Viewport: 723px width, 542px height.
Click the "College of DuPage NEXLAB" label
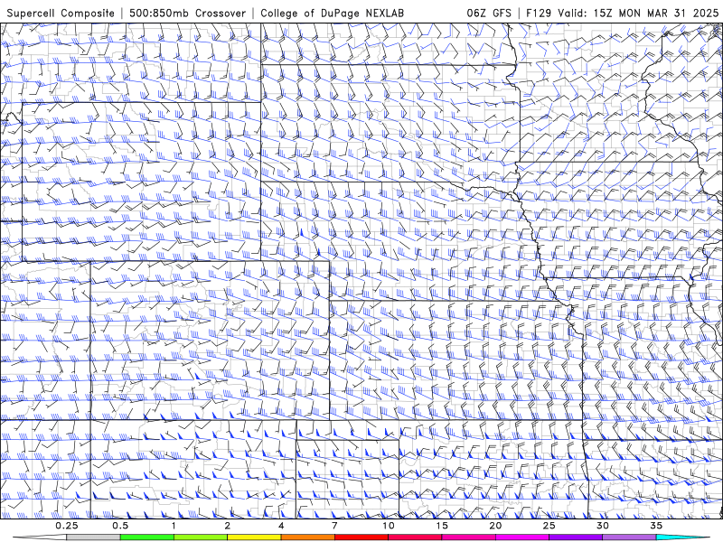coord(332,14)
